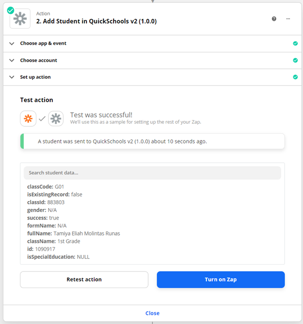Click the action title 'Add Student in QuickSchools'
The image size is (303, 324).
pos(96,21)
